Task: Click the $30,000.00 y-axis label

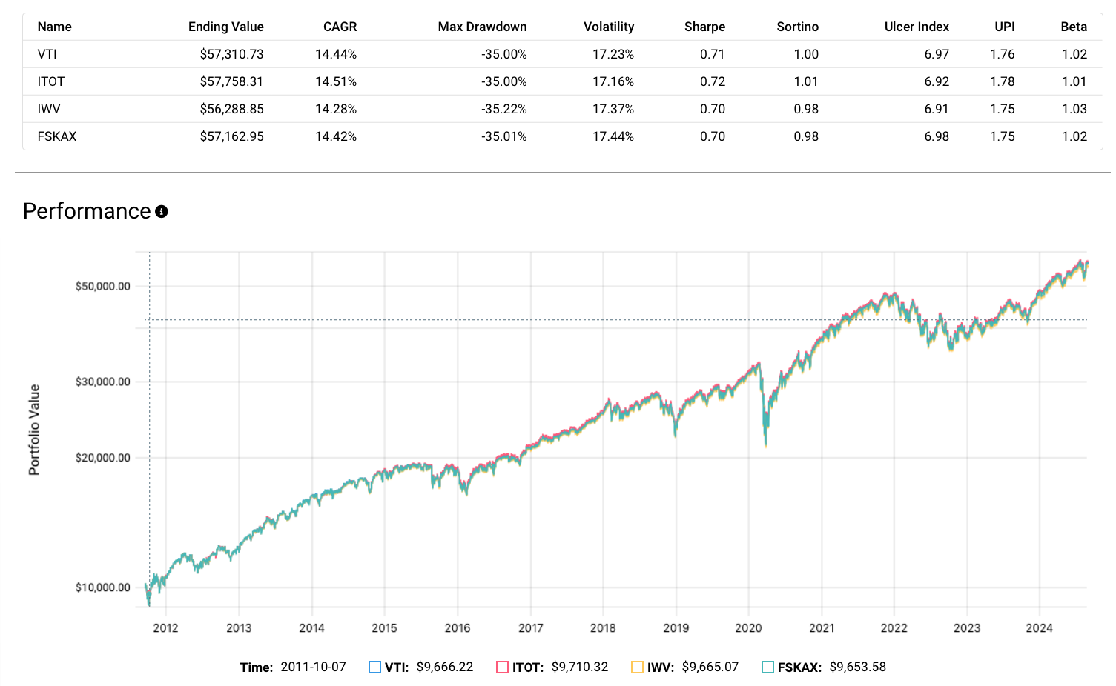Action: 103,382
